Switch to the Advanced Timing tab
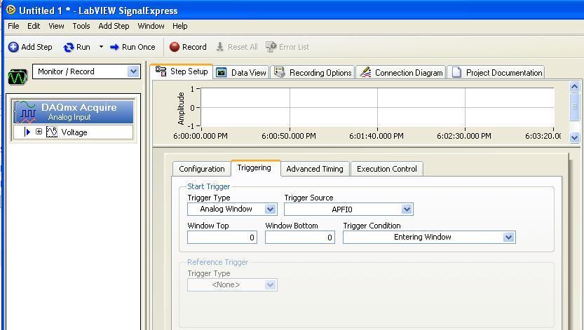The width and height of the screenshot is (584, 330). [315, 169]
